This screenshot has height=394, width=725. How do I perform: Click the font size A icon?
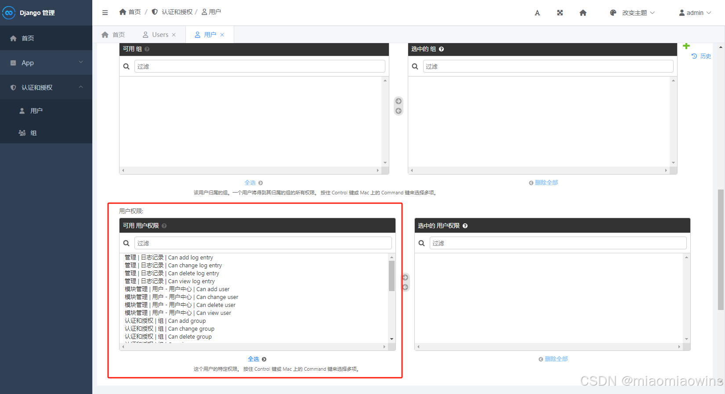(537, 13)
